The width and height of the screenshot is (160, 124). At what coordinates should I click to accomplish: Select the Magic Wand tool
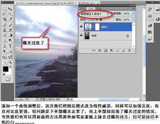[10, 14]
